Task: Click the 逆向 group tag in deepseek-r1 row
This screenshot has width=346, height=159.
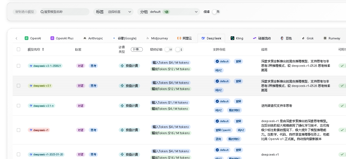Action: [218, 139]
